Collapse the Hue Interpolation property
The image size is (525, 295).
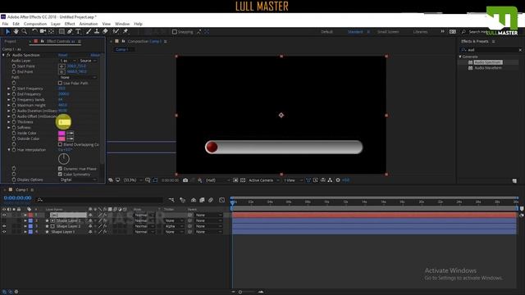tap(9, 150)
